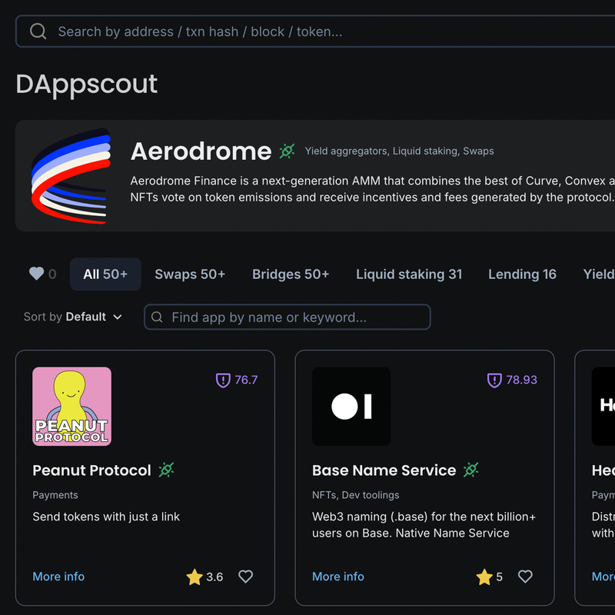Image resolution: width=615 pixels, height=615 pixels.
Task: Switch to the Swaps 50+ tab
Action: [x=190, y=274]
